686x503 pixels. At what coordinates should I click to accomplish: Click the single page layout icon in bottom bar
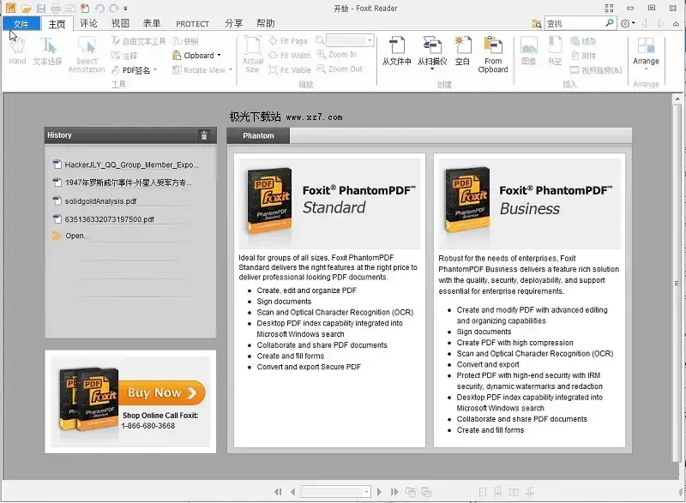coord(483,492)
